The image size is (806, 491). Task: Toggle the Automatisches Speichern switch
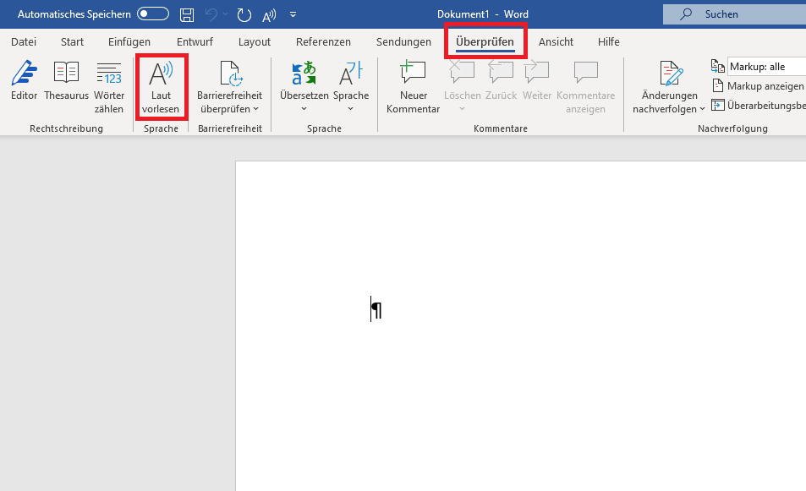coord(153,14)
